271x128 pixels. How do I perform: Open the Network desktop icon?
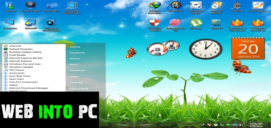click(x=31, y=24)
